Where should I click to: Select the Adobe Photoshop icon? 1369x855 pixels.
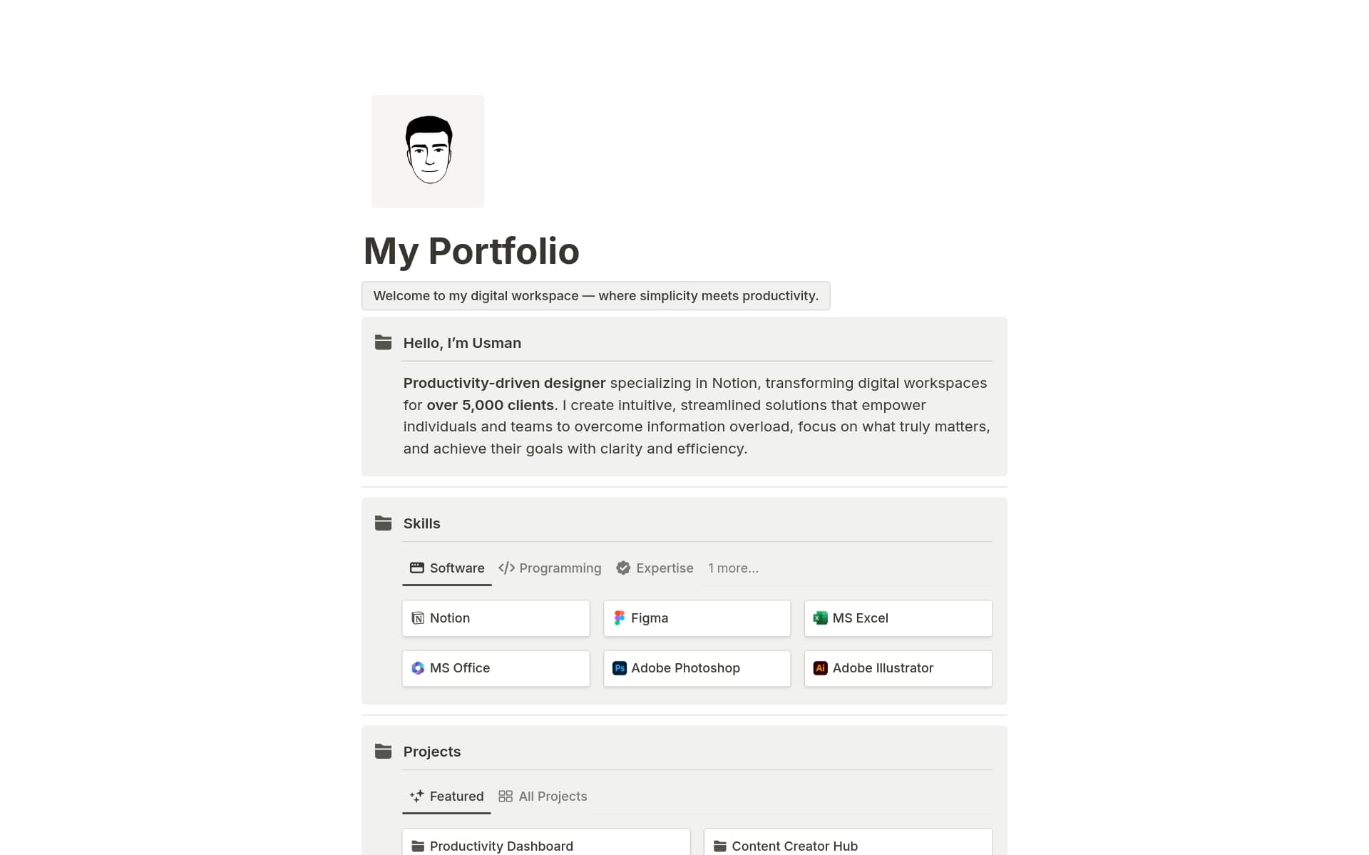point(619,668)
